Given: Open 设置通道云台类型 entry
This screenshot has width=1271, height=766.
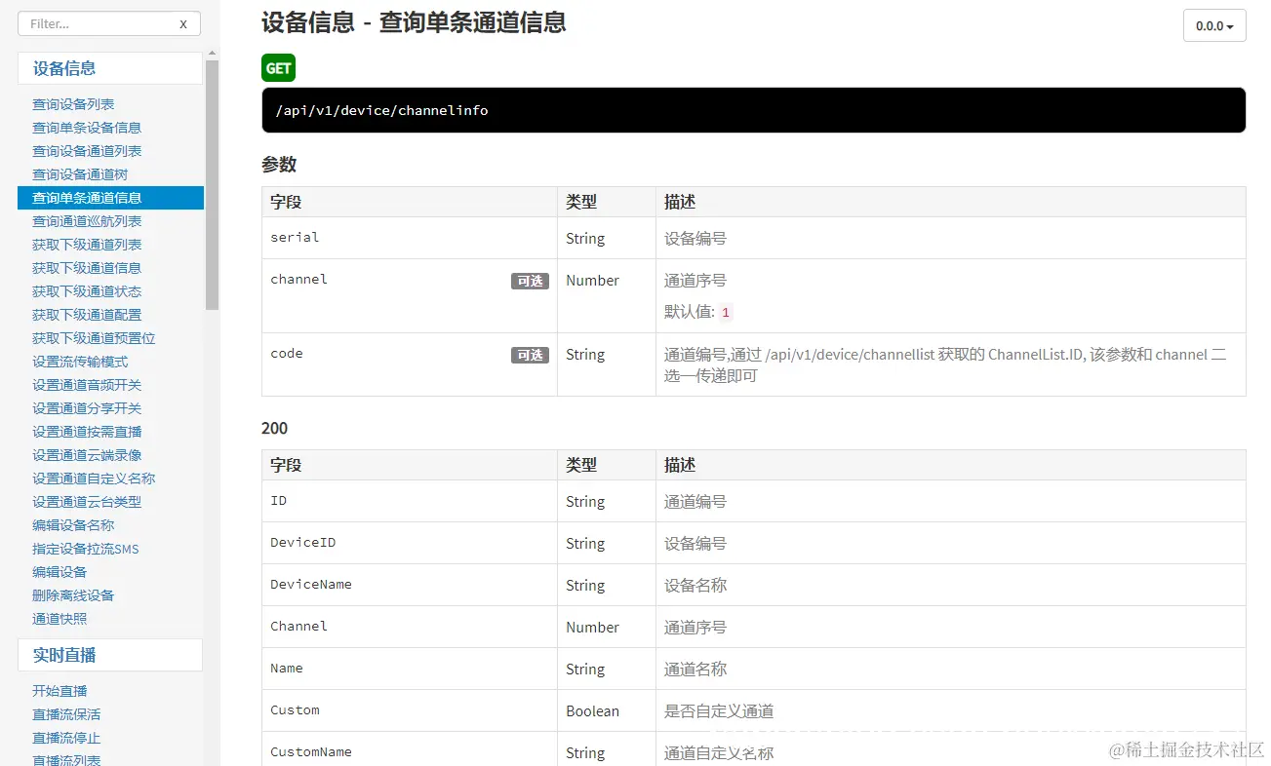Looking at the screenshot, I should [x=87, y=502].
